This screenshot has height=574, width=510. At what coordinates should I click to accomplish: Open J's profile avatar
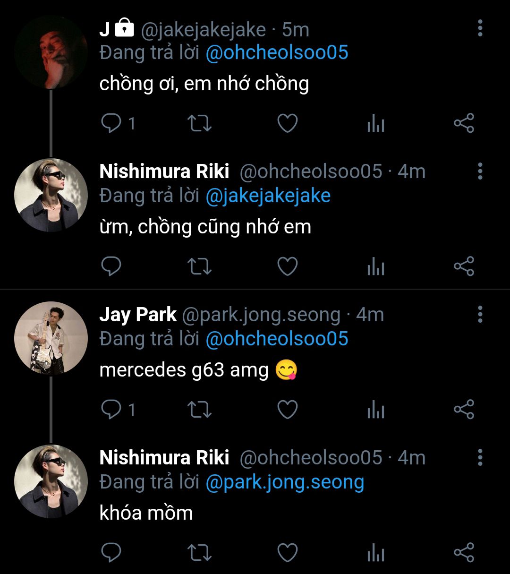click(x=51, y=52)
